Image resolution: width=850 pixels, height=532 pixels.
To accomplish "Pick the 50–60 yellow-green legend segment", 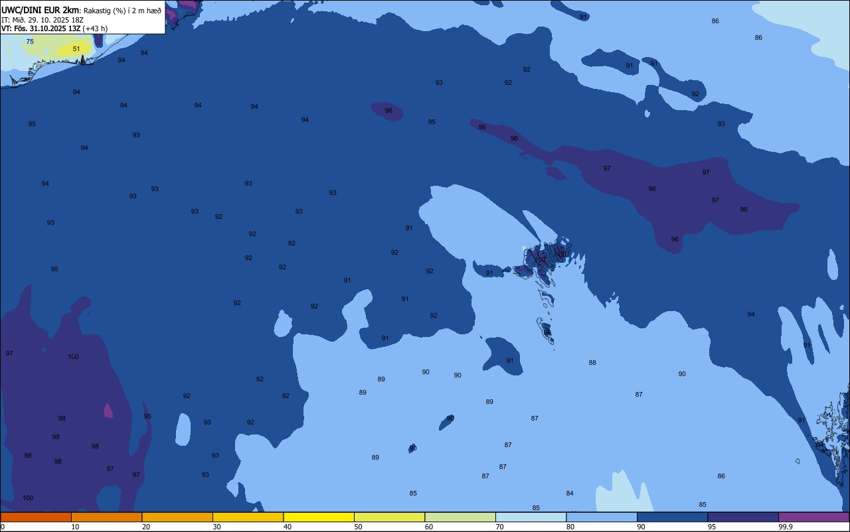I will pos(389,517).
